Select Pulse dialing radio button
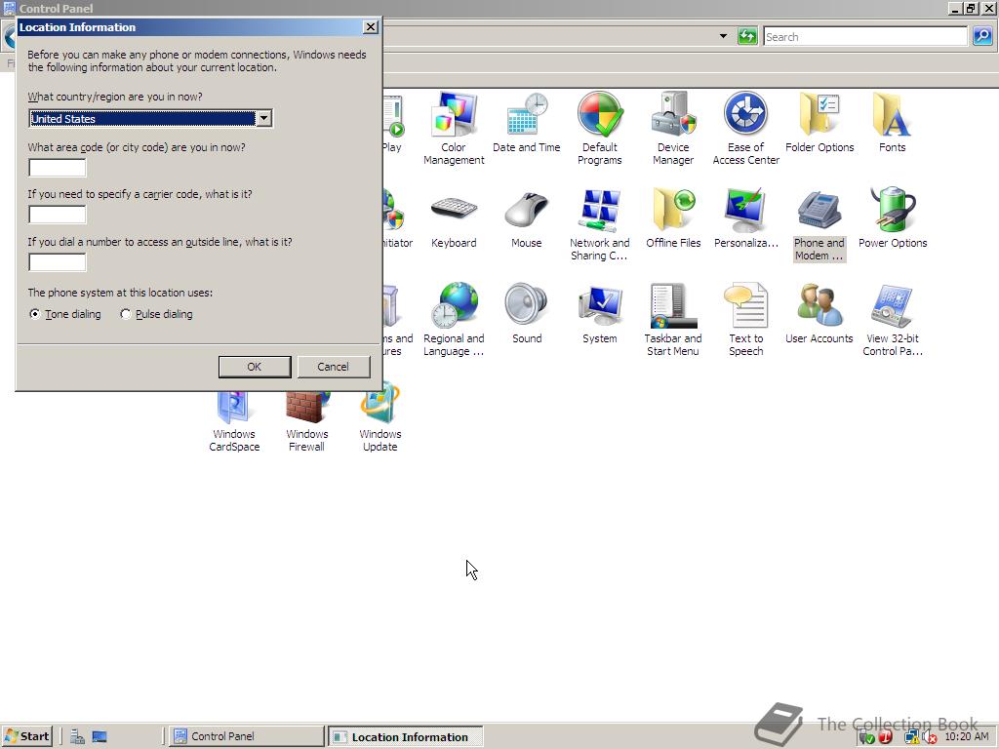The width and height of the screenshot is (999, 749). (x=126, y=314)
